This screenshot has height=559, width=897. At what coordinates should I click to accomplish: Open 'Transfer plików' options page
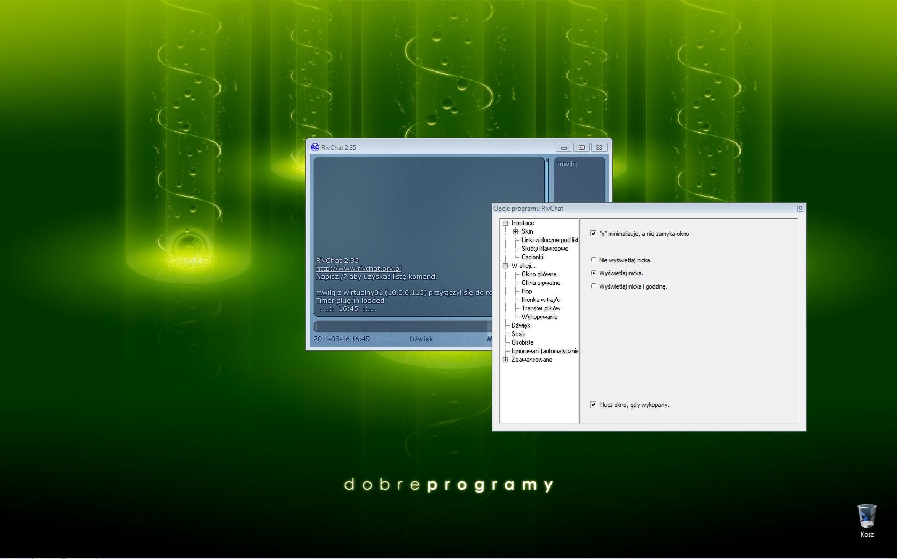click(541, 308)
